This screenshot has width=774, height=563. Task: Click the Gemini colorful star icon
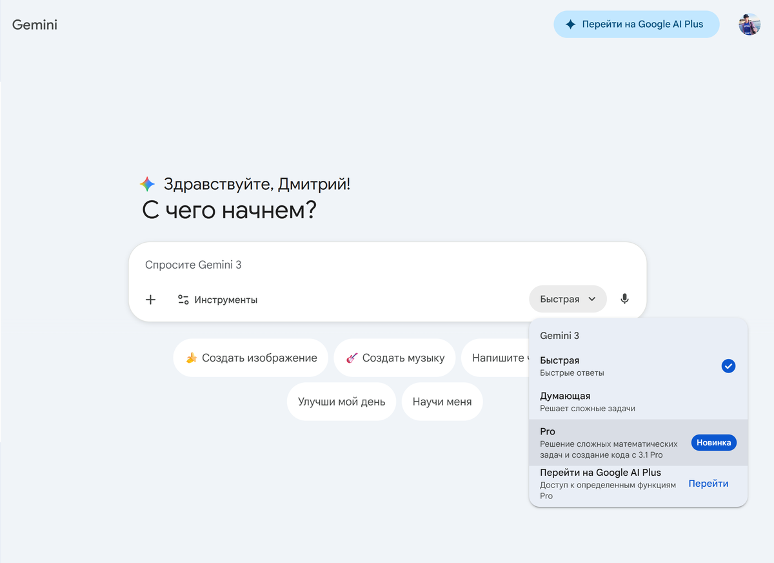[x=147, y=184]
